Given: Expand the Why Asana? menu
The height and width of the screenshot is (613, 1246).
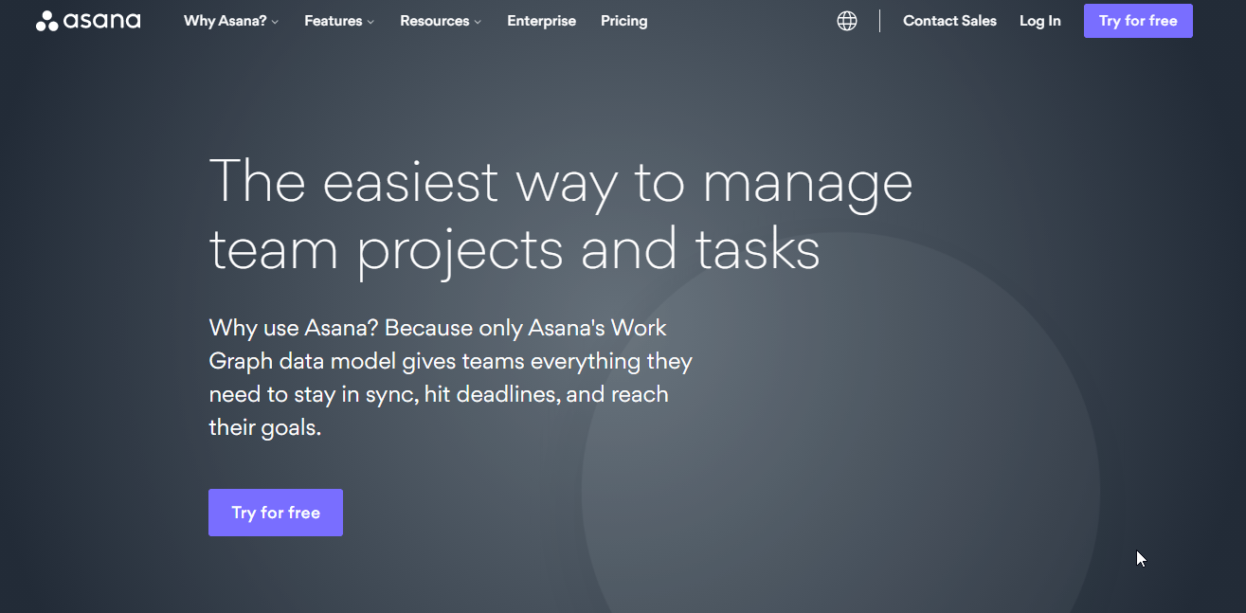Looking at the screenshot, I should point(231,21).
